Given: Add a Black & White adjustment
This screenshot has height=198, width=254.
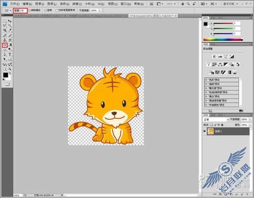Looking at the screenshot, I should pos(226,64).
